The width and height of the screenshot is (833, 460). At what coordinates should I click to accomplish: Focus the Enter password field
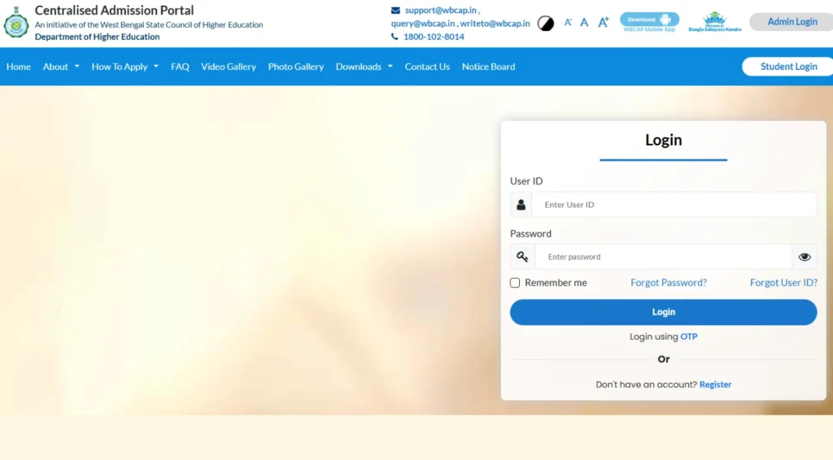[x=664, y=257]
